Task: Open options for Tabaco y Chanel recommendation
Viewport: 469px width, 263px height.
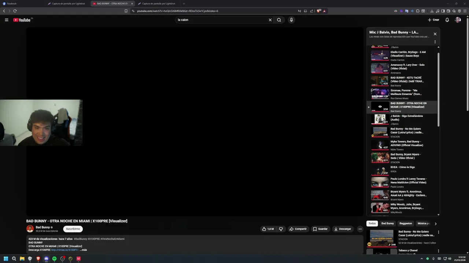Action: point(438,251)
